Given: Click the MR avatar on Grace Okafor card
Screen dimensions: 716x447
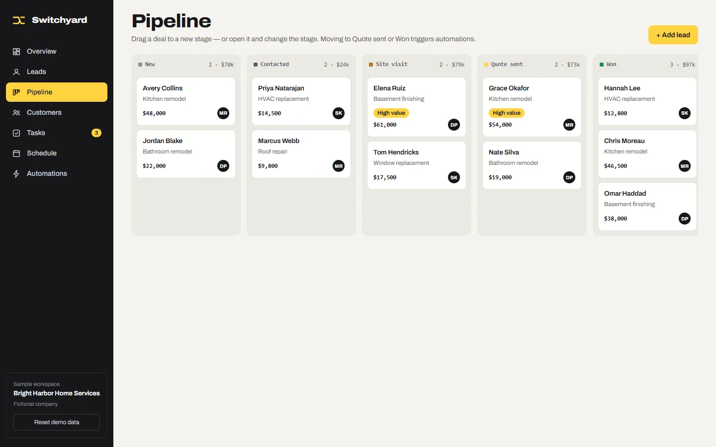Looking at the screenshot, I should click(x=569, y=125).
